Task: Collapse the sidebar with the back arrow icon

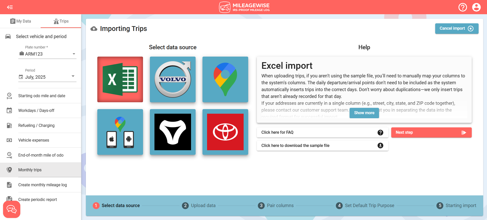Action: 10,7
